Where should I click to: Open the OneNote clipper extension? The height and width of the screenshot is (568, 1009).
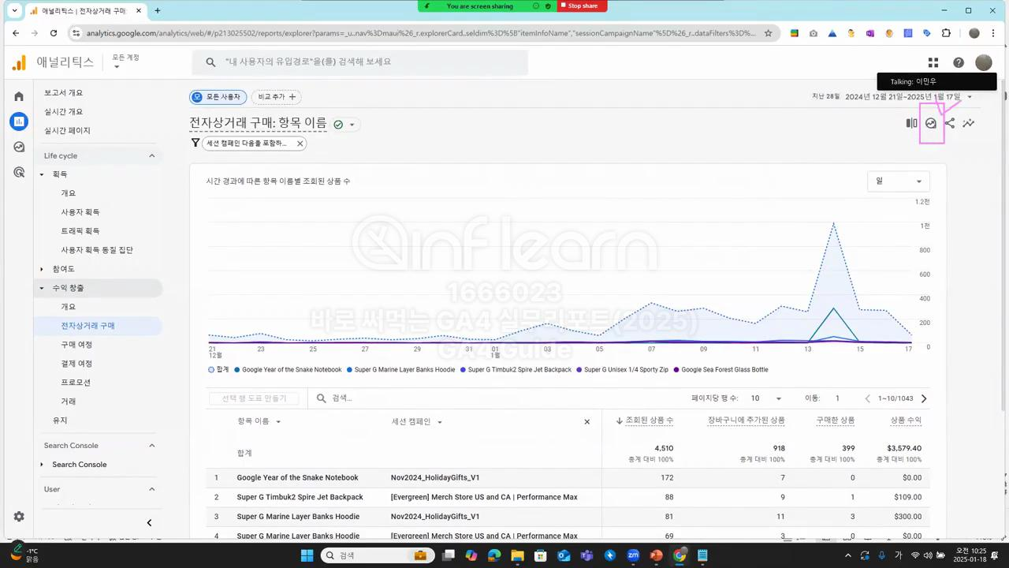(870, 33)
